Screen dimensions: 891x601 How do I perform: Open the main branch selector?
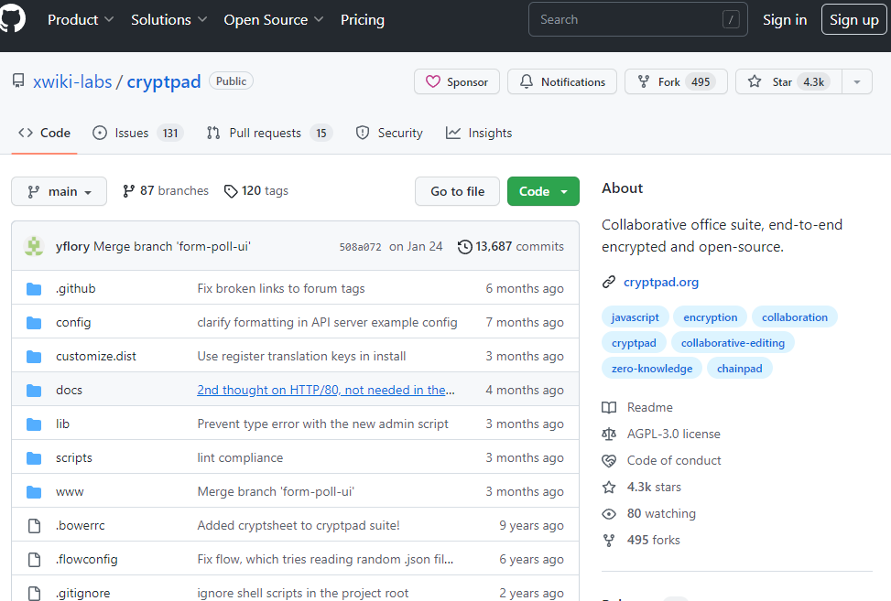coord(60,191)
